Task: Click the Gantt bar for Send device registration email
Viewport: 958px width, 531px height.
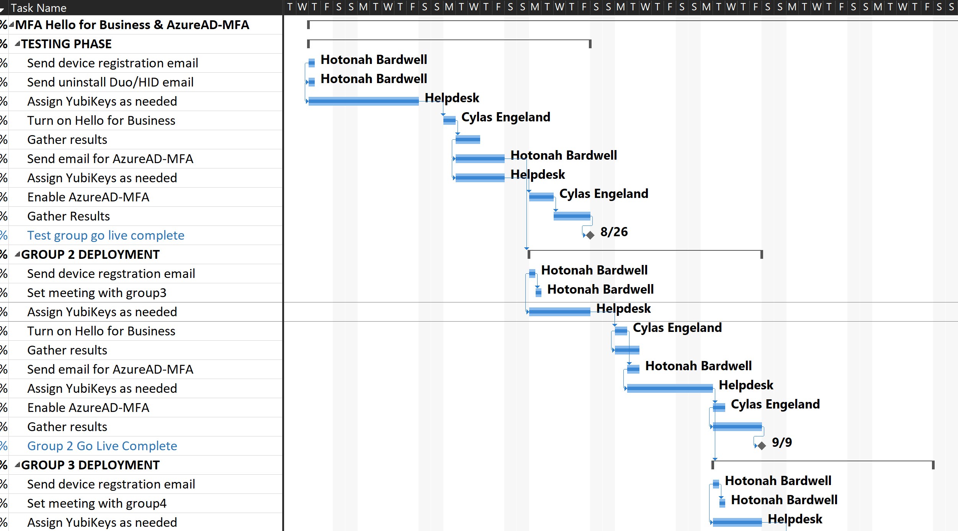Action: coord(312,63)
